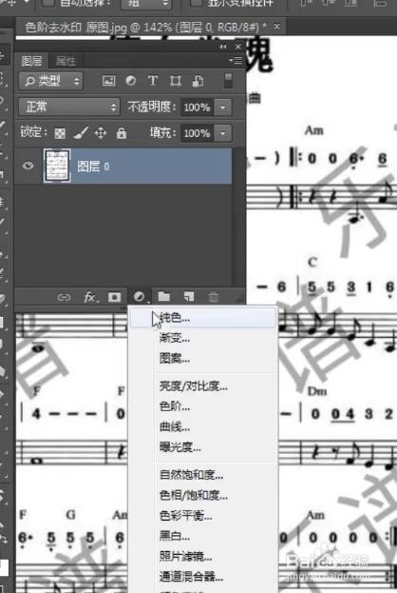Create a new layer icon
The height and width of the screenshot is (593, 397).
click(x=189, y=297)
